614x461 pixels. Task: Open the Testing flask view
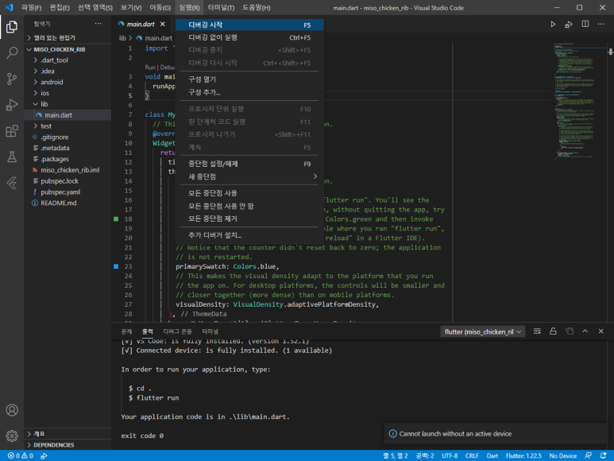click(12, 157)
